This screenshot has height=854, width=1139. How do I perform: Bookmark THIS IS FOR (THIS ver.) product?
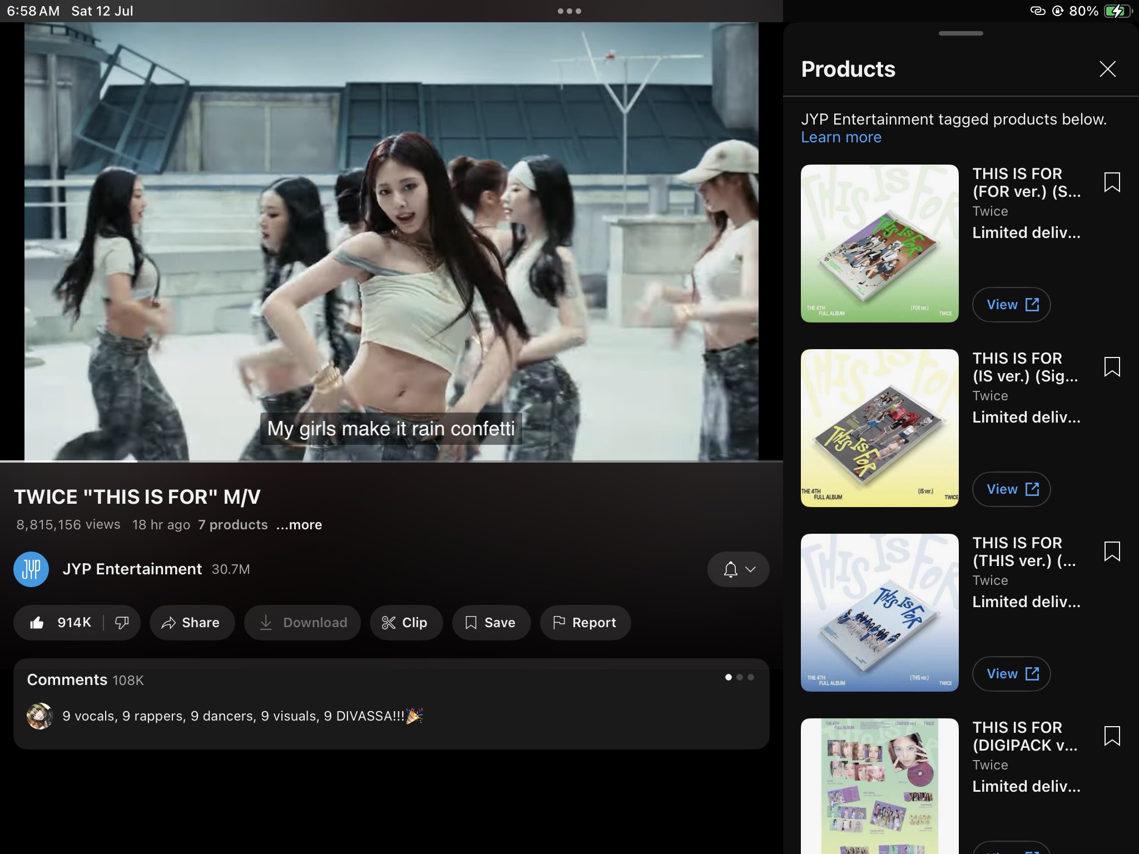[x=1112, y=552]
